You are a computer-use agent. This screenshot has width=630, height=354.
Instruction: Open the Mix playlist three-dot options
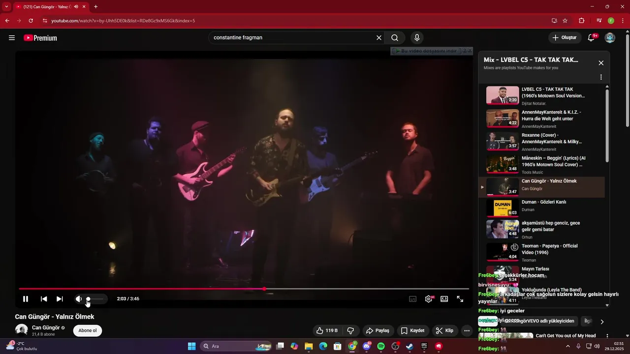click(601, 77)
